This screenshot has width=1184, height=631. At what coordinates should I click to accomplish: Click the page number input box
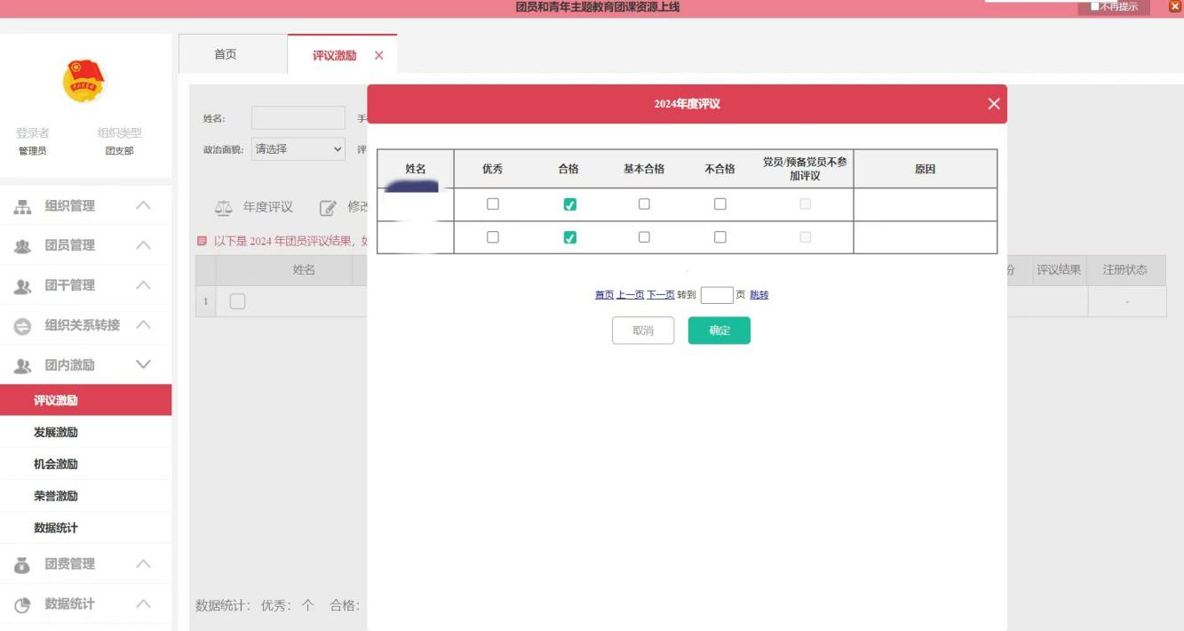point(717,295)
